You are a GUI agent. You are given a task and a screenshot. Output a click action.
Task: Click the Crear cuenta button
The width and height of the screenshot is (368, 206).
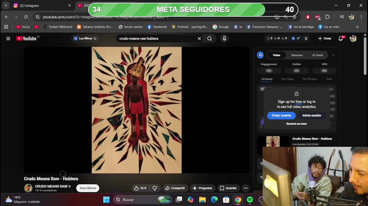281,115
